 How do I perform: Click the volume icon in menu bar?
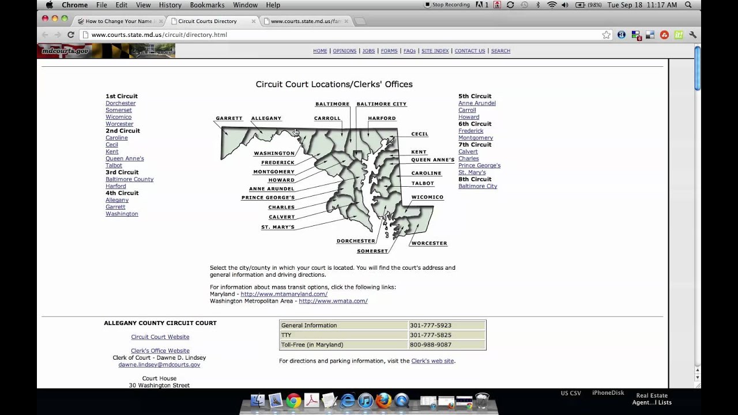(565, 5)
